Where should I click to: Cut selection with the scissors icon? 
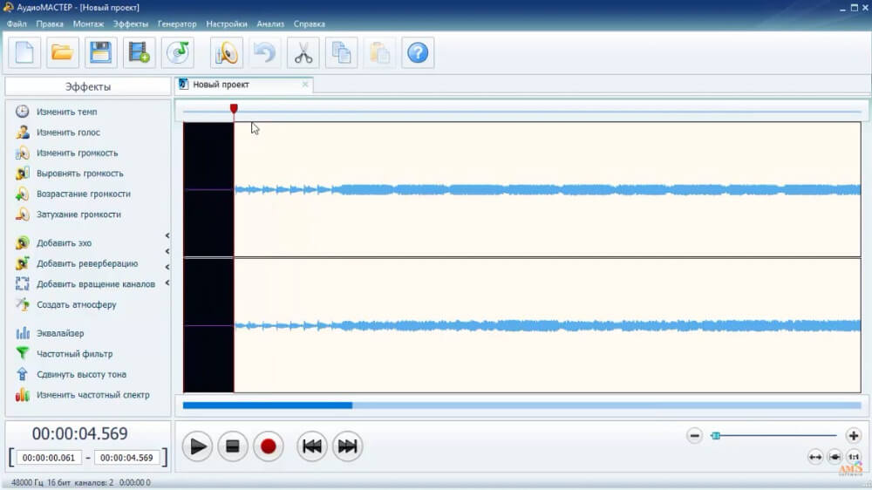click(303, 53)
